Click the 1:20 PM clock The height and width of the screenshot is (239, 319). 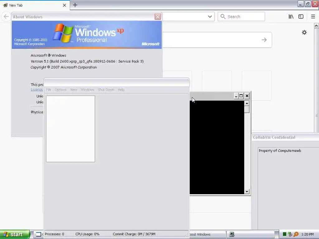(x=307, y=234)
